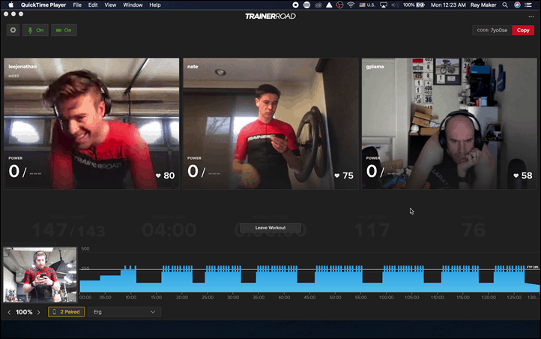The image size is (541, 339).
Task: Decrease workout intensity with left chevron
Action: (x=9, y=312)
